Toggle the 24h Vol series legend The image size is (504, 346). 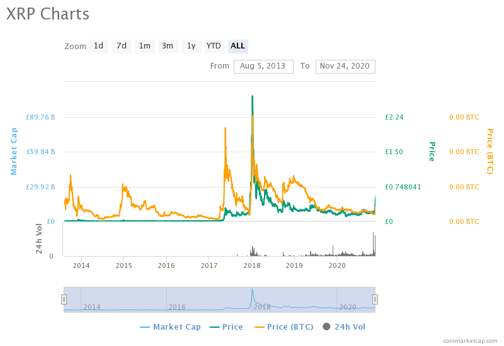click(x=344, y=326)
